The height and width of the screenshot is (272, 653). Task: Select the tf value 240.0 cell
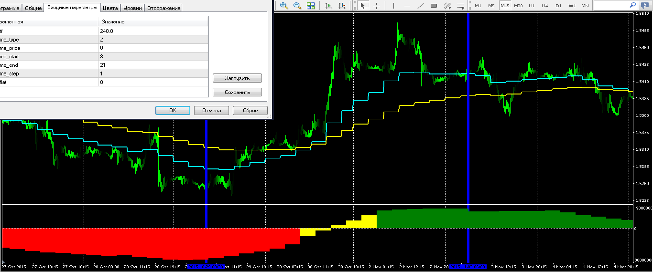[x=153, y=31]
